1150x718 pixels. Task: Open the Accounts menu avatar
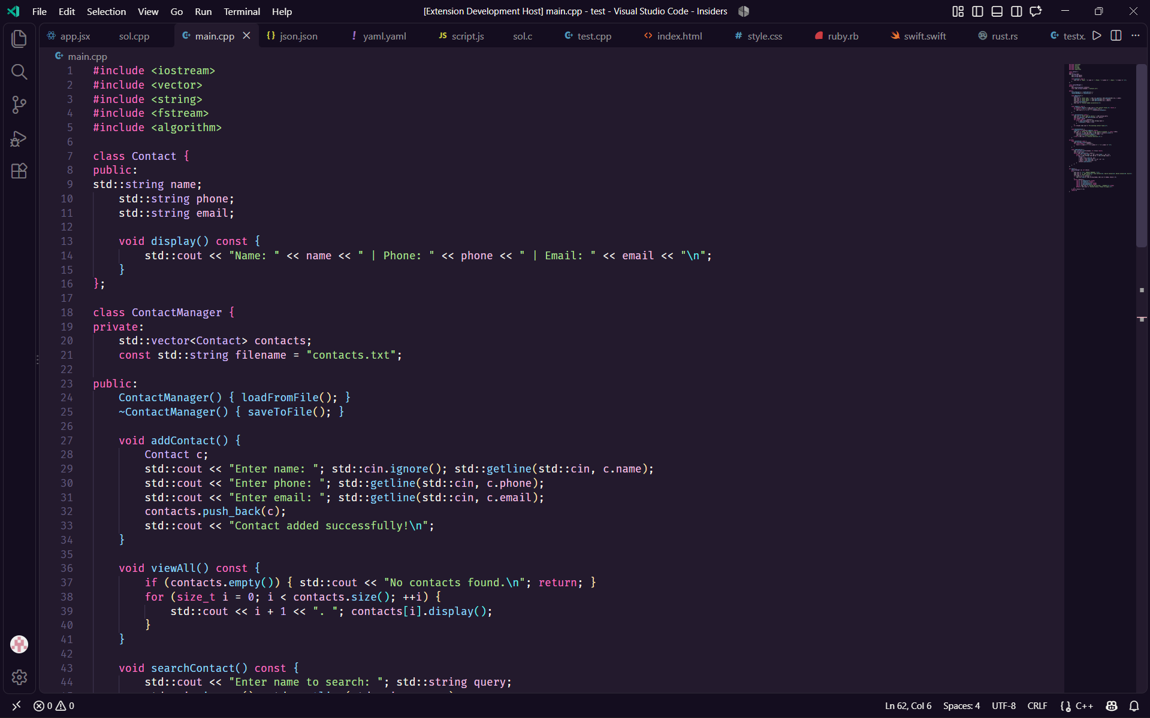coord(19,644)
